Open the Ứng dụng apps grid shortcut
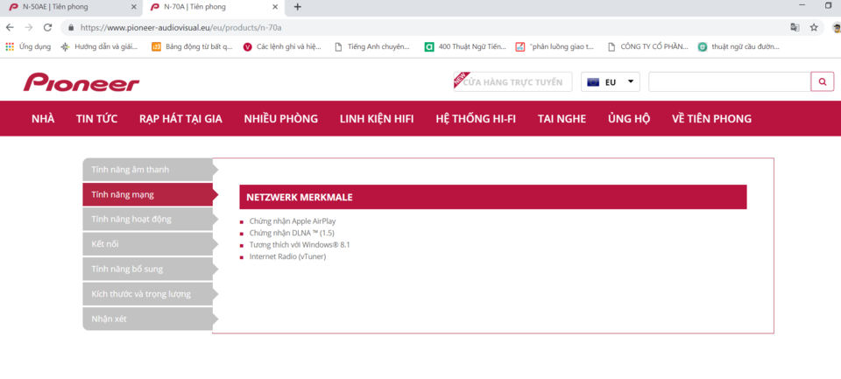This screenshot has height=379, width=841. click(28, 46)
